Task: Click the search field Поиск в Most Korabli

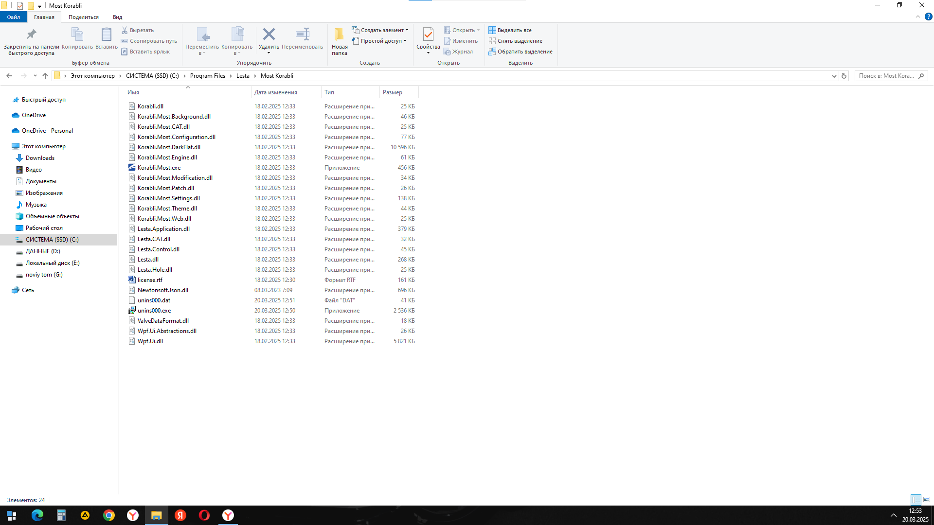Action: click(x=891, y=76)
